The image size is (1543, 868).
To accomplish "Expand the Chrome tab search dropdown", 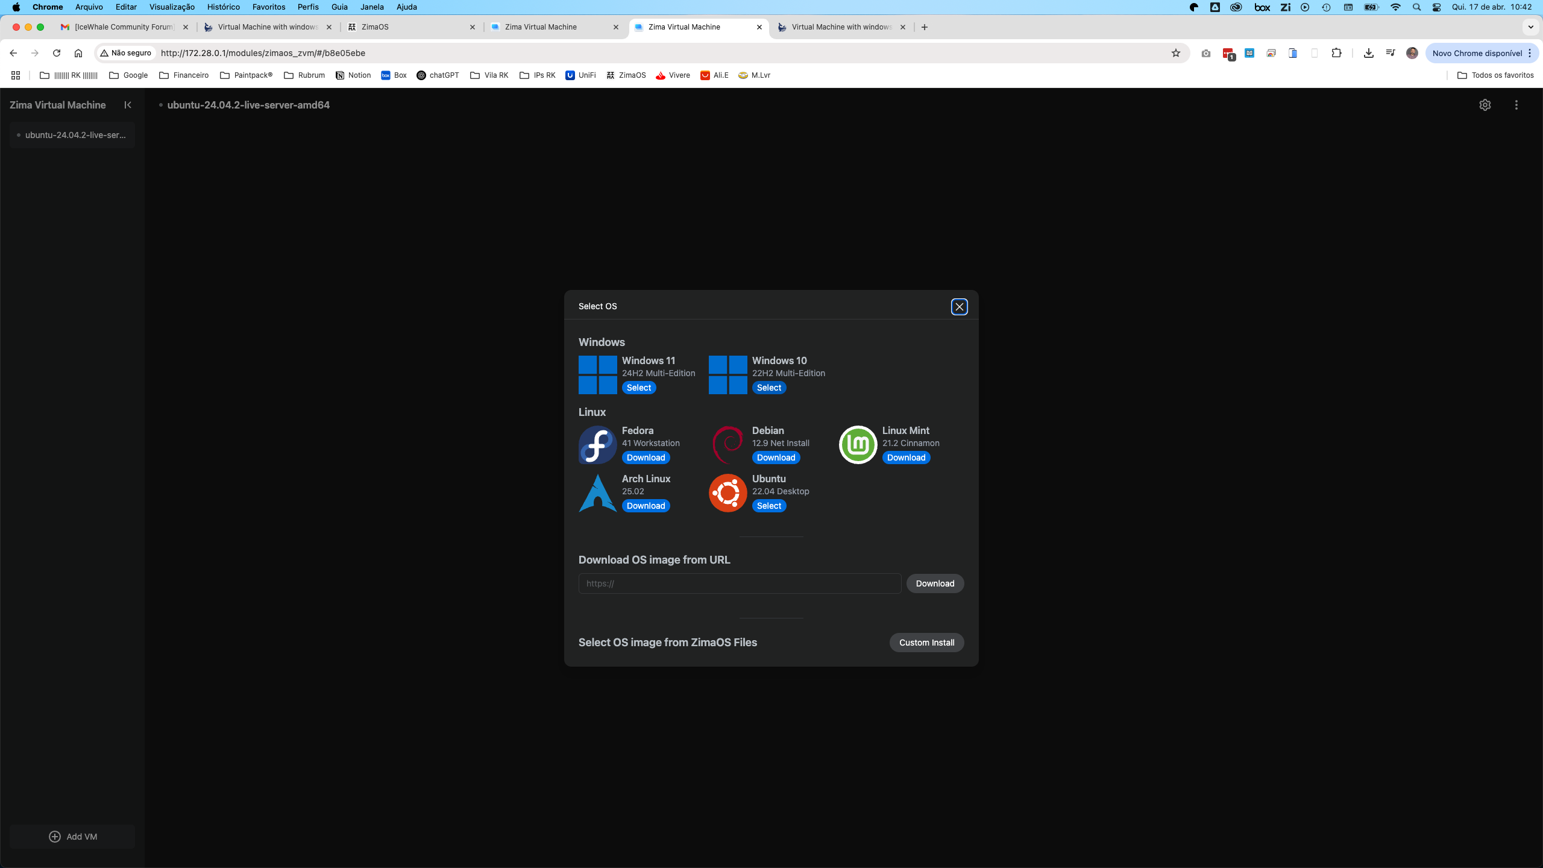I will pyautogui.click(x=1530, y=27).
